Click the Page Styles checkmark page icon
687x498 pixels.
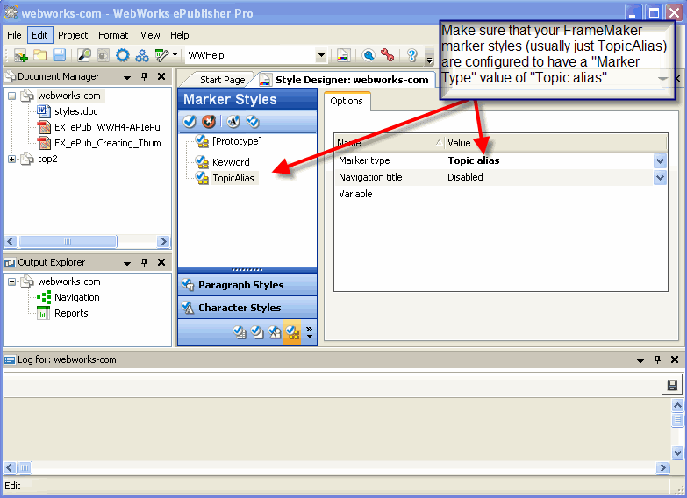point(257,332)
